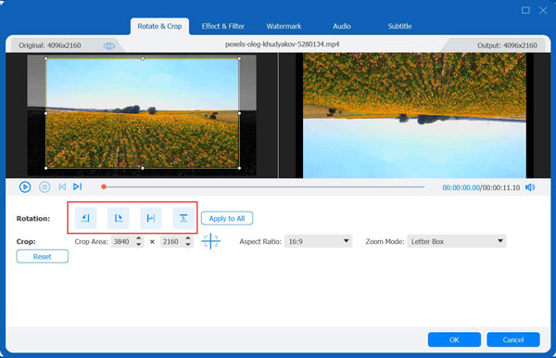
Task: Rotate video 90 degrees right
Action: [119, 218]
